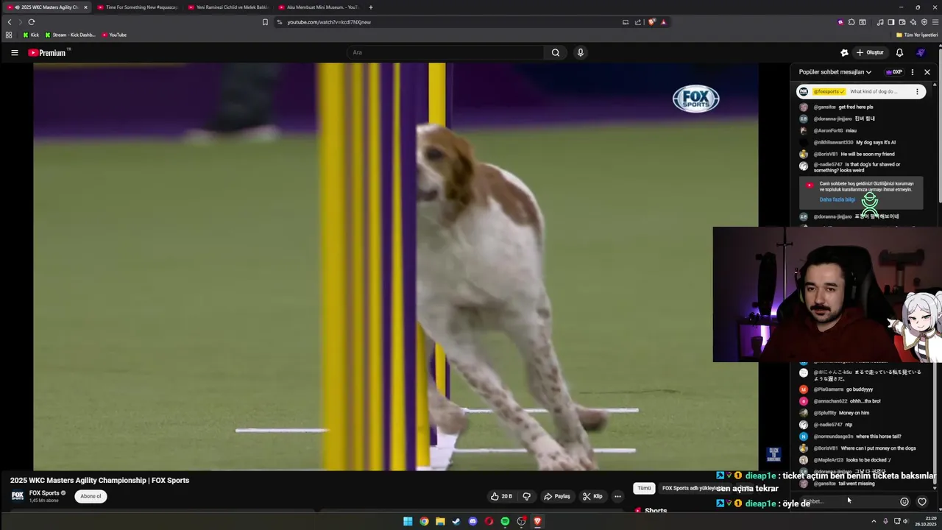Open Discord from the taskbar
The width and height of the screenshot is (942, 530).
472,521
